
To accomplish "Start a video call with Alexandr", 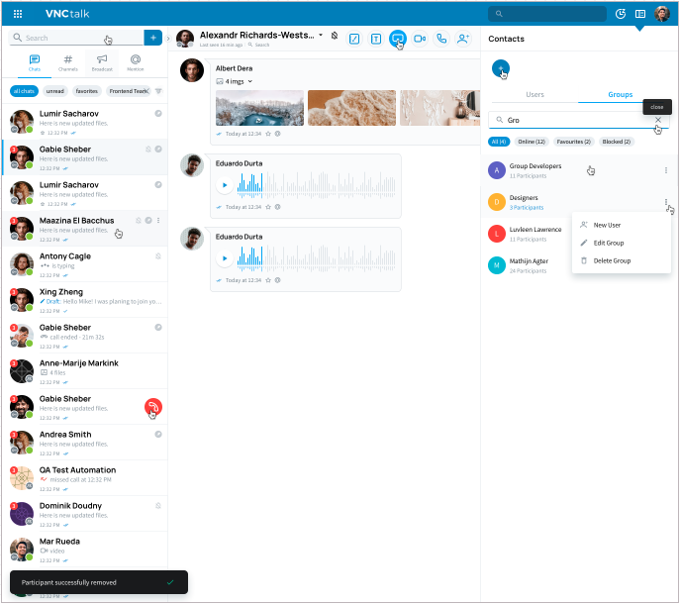I will (x=419, y=38).
